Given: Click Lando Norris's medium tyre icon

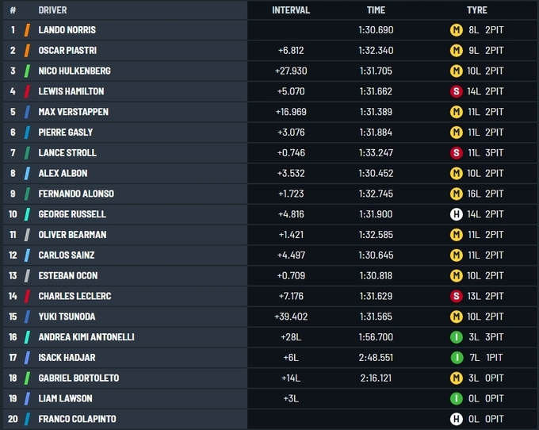Looking at the screenshot, I should click(x=456, y=30).
